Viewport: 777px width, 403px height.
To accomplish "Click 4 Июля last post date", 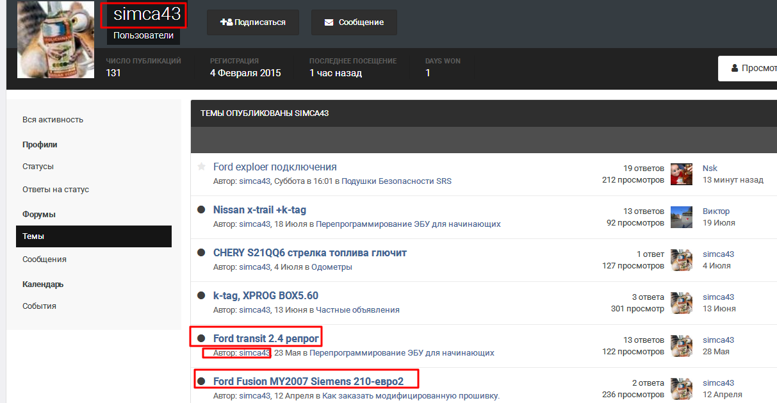I will click(x=717, y=266).
